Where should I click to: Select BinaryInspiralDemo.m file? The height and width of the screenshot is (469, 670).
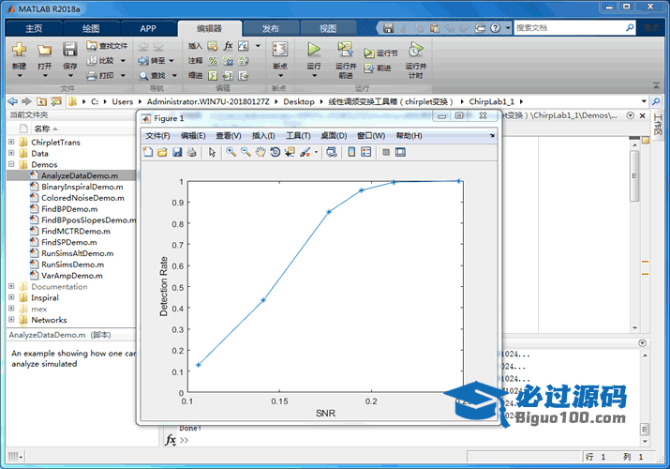tap(82, 187)
